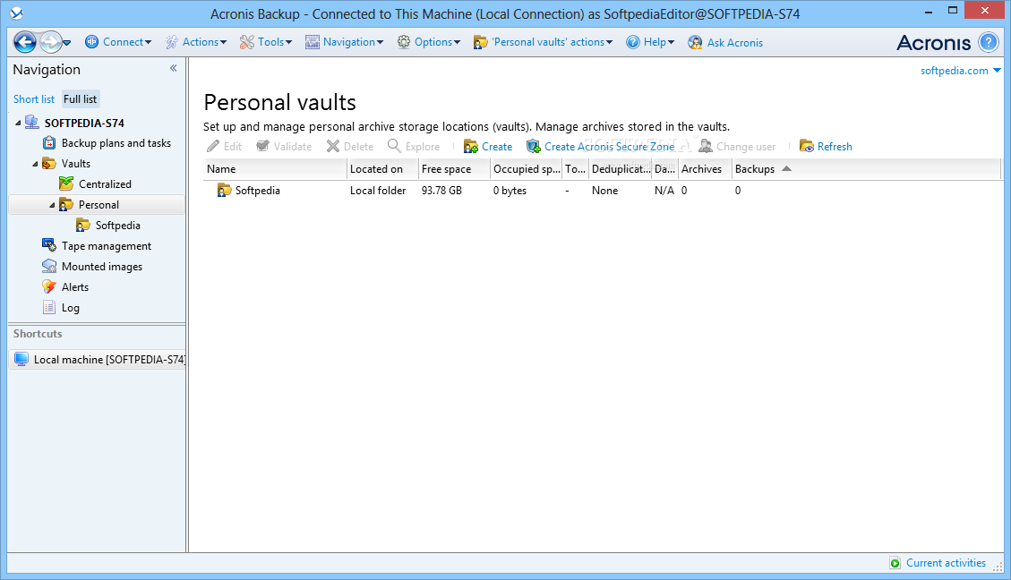Viewport: 1011px width, 580px height.
Task: Click the 93.78 GB free space cell
Action: 441,191
